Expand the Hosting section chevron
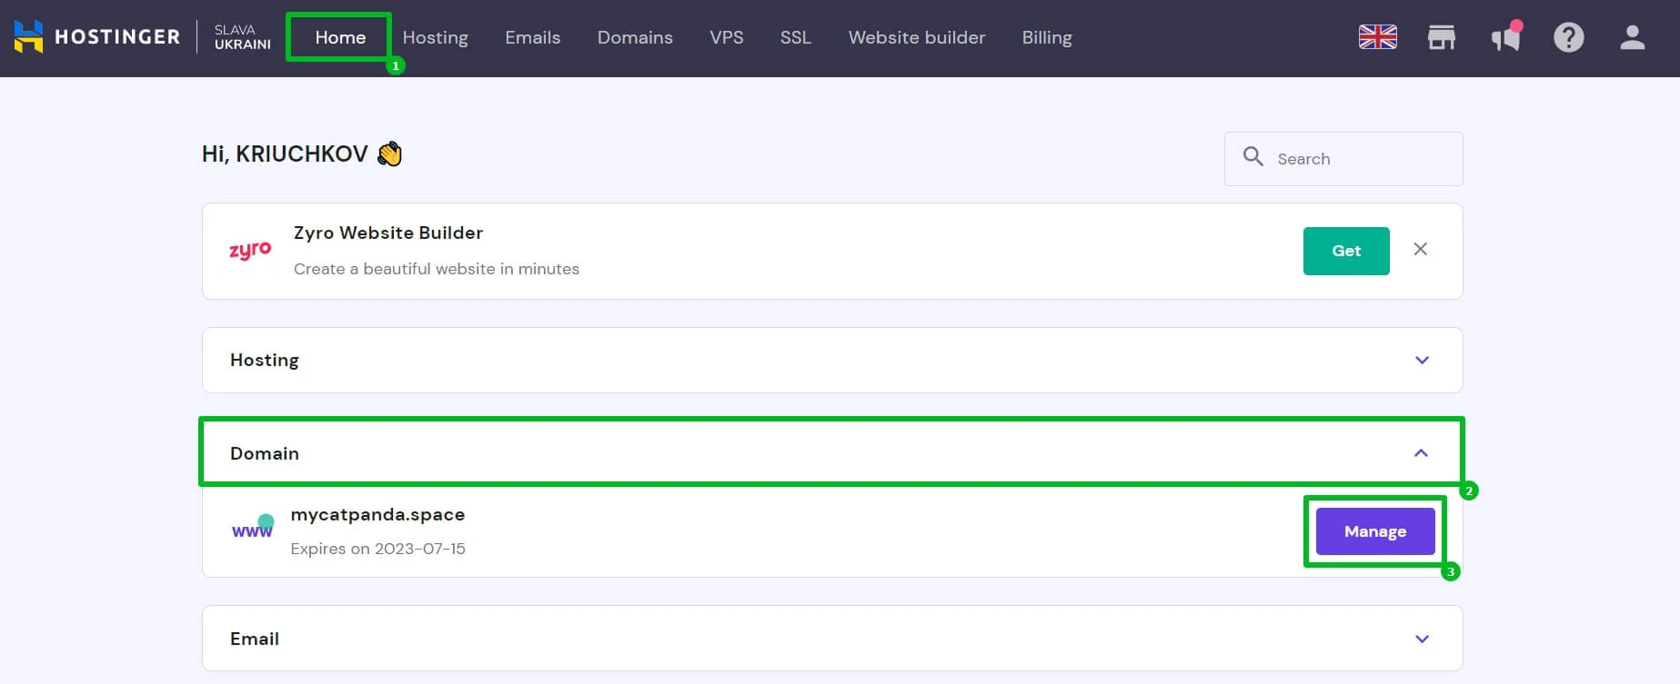The image size is (1680, 684). click(x=1422, y=361)
